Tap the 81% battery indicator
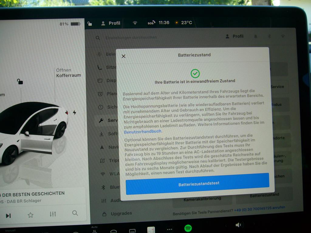This screenshot has width=311, height=233. tap(70, 24)
